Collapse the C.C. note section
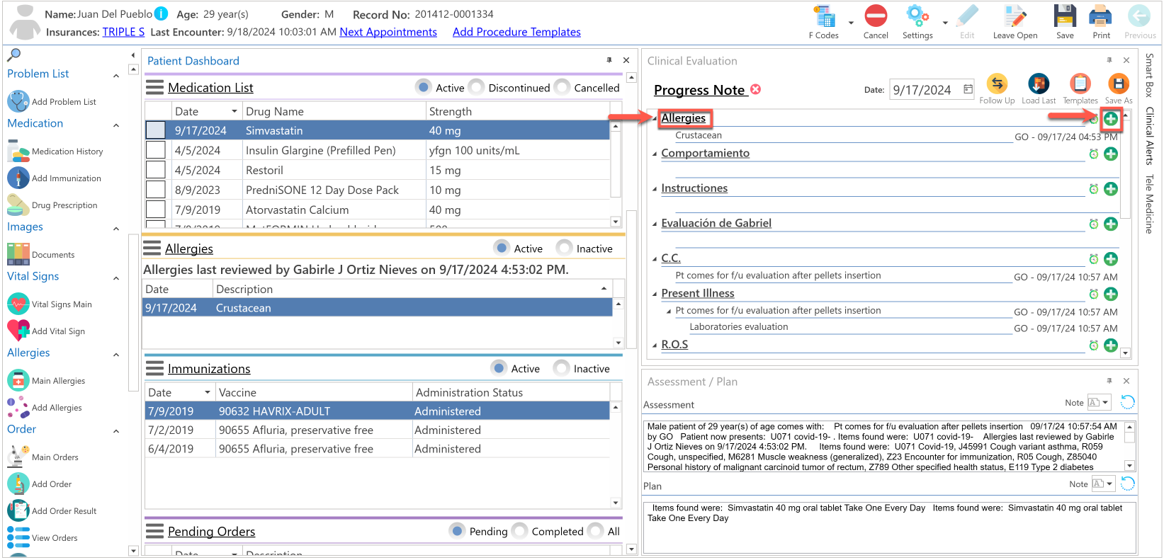Viewport: 1164px width, 560px height. [655, 259]
